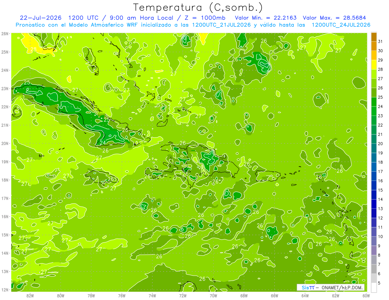Image resolution: width=389 pixels, height=300 pixels.
Task: Click the "19N" latitude axis label
Action: coord(5,161)
